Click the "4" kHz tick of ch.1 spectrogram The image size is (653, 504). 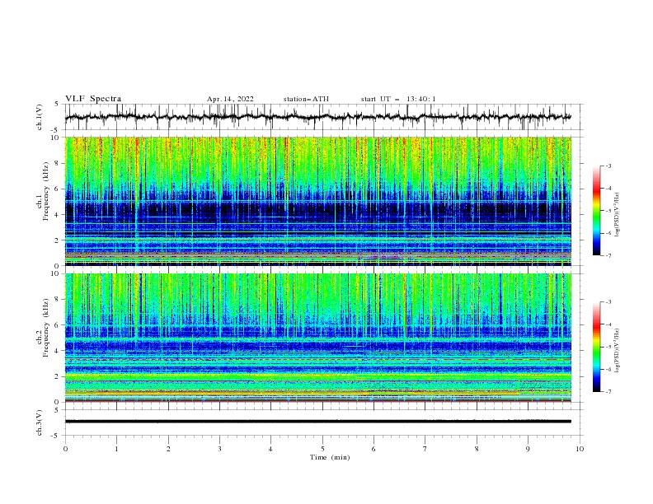58,215
